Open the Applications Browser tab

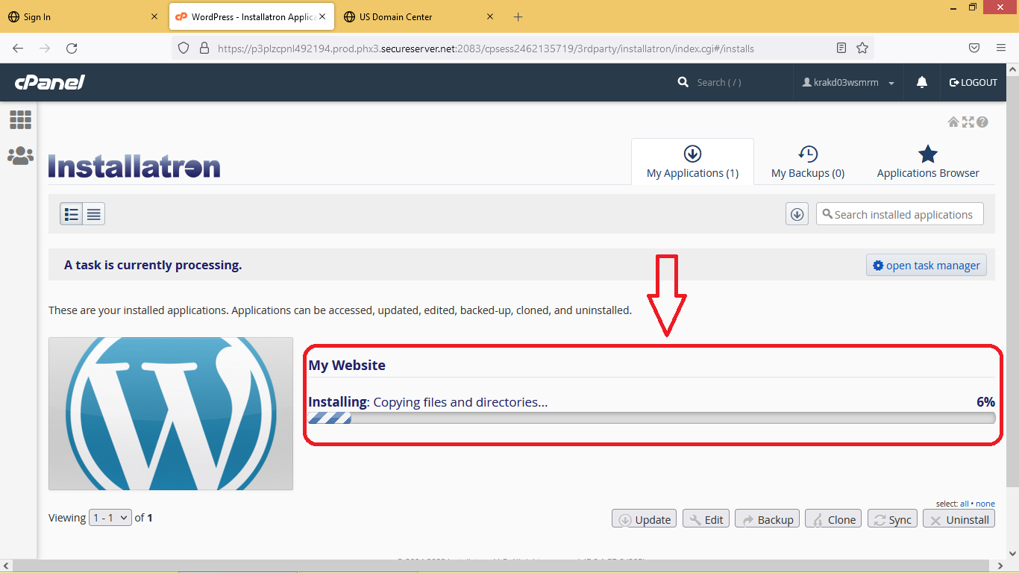(928, 162)
